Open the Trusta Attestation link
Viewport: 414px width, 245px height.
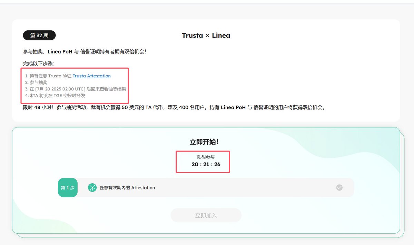[x=92, y=76]
